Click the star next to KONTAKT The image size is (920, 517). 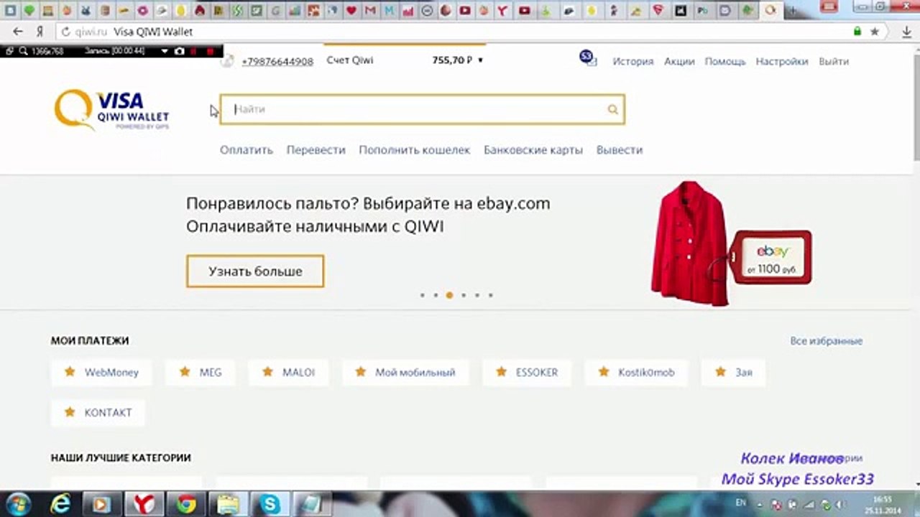[x=70, y=412]
